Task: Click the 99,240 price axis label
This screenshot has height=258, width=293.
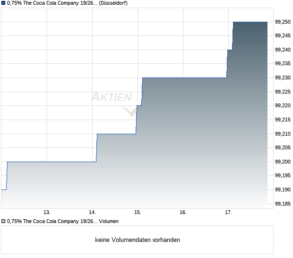Action: click(283, 50)
